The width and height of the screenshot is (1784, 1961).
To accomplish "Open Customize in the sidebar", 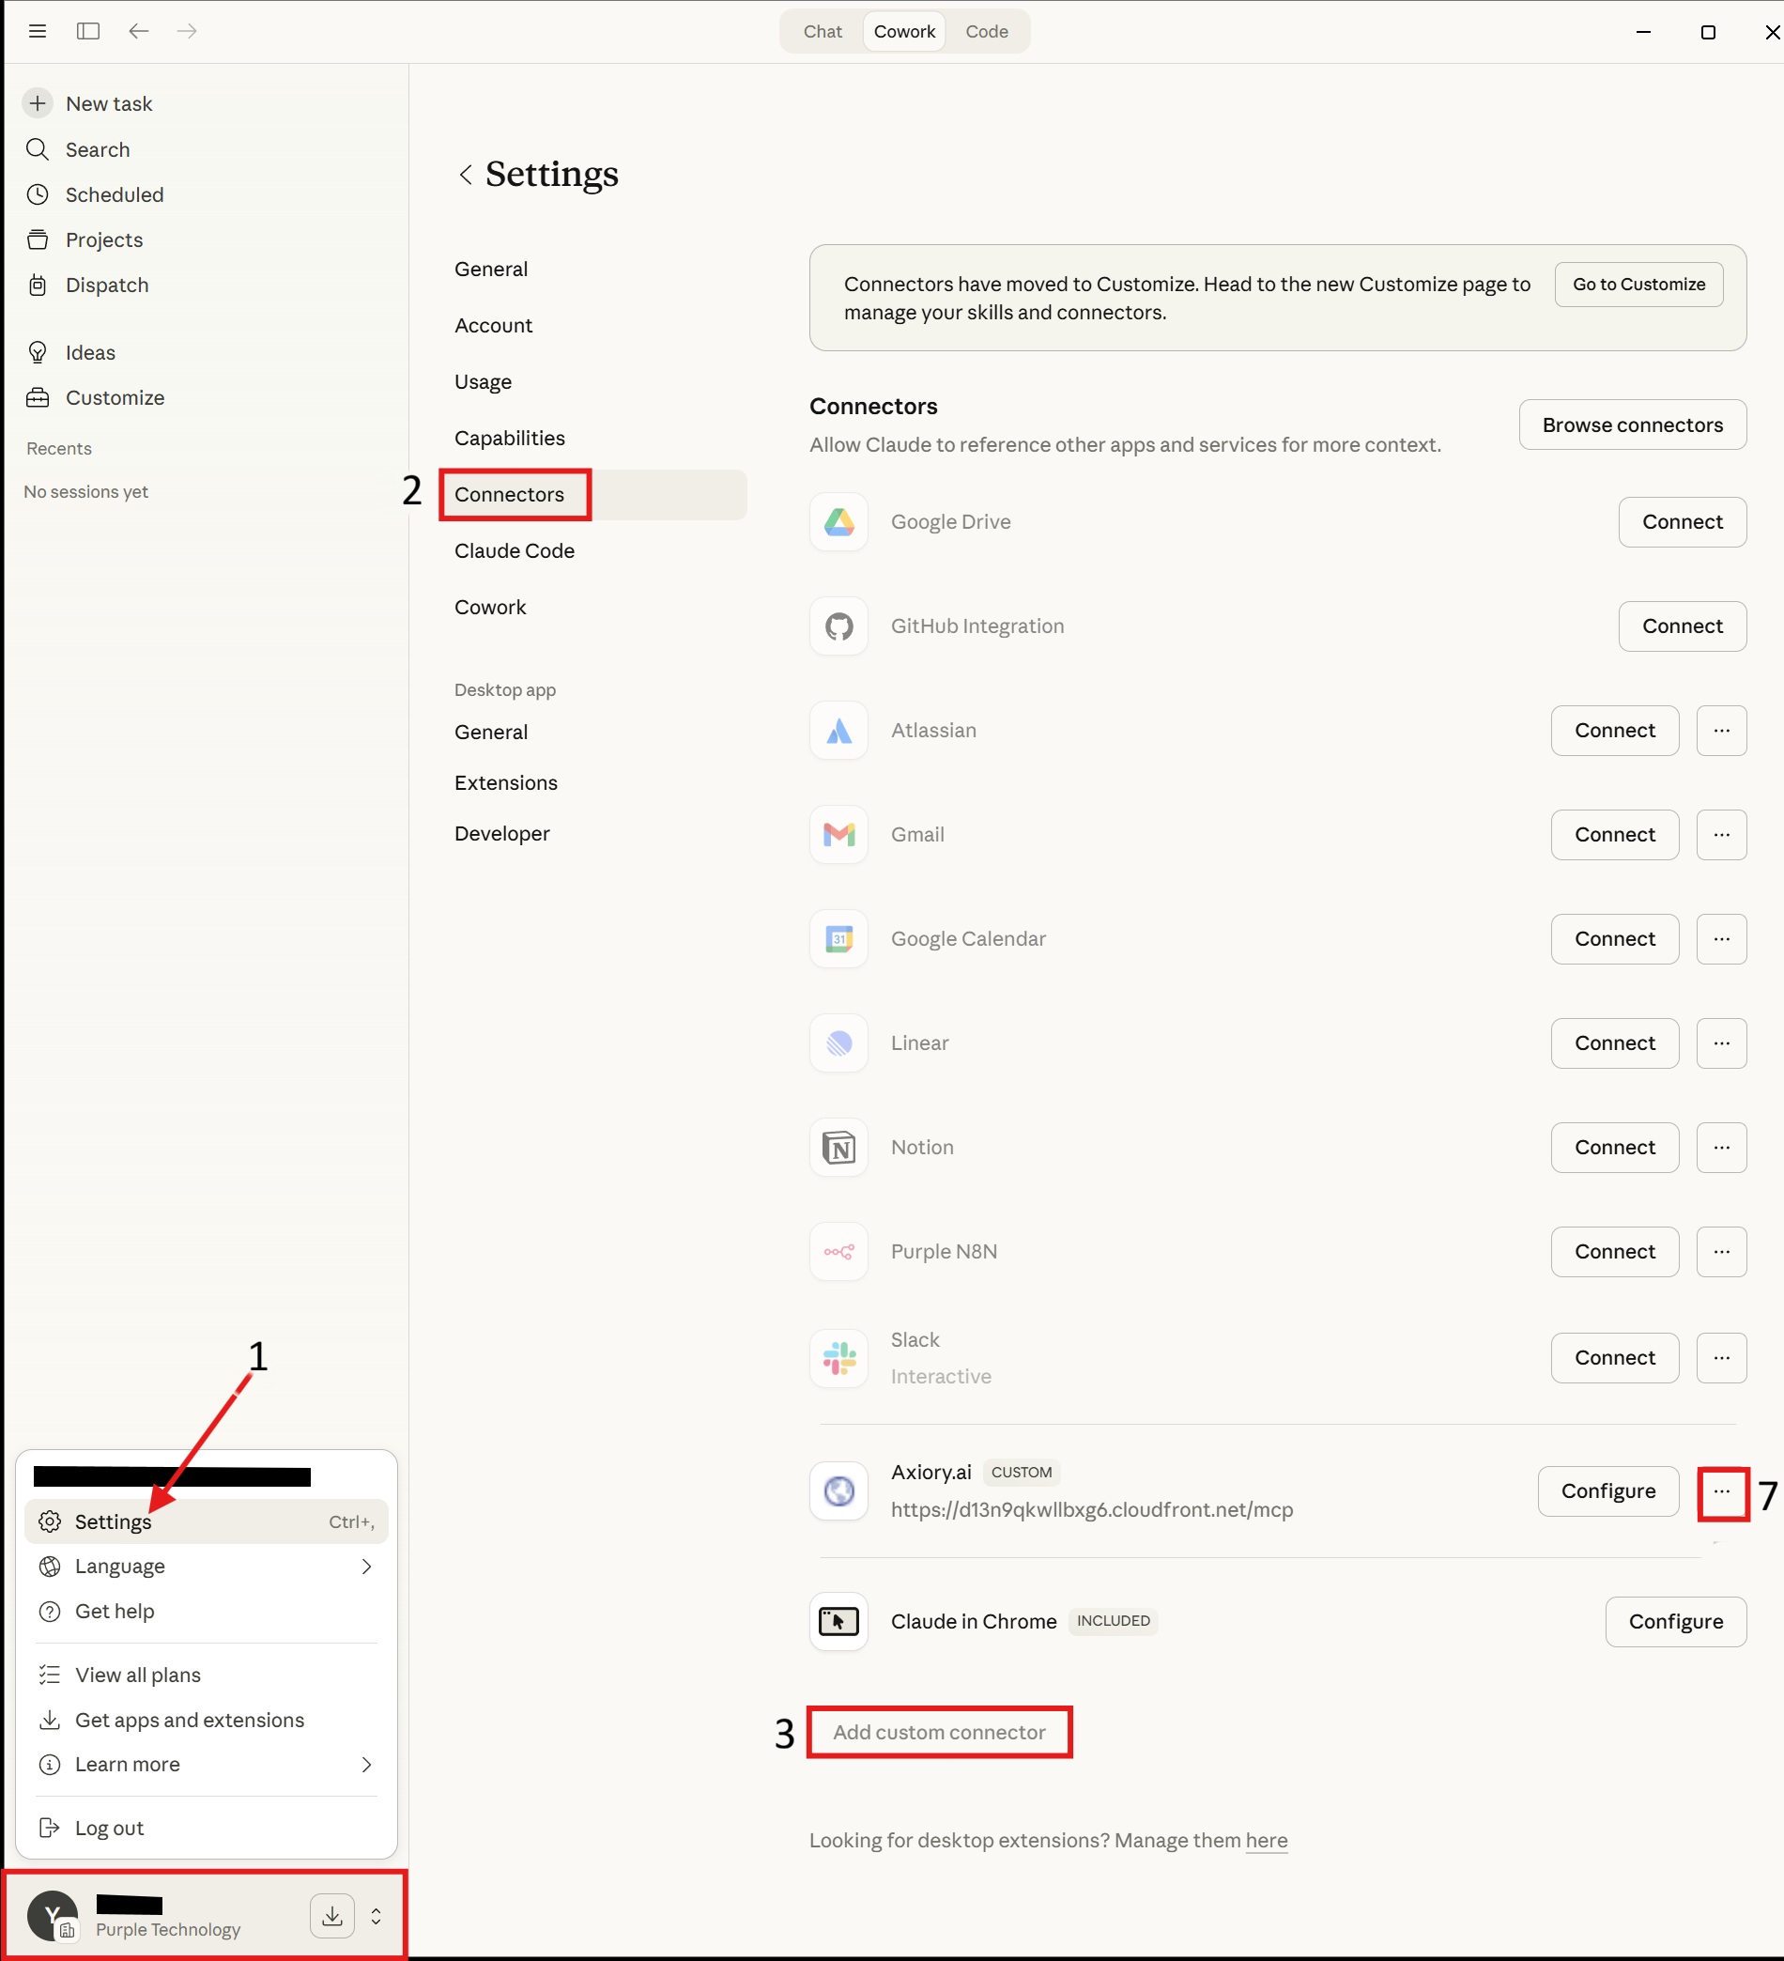I will point(94,398).
